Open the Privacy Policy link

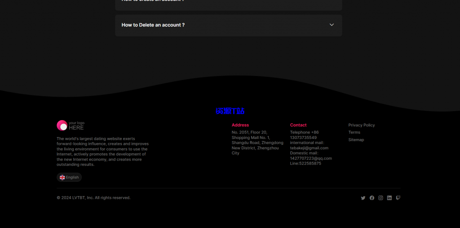[361, 125]
